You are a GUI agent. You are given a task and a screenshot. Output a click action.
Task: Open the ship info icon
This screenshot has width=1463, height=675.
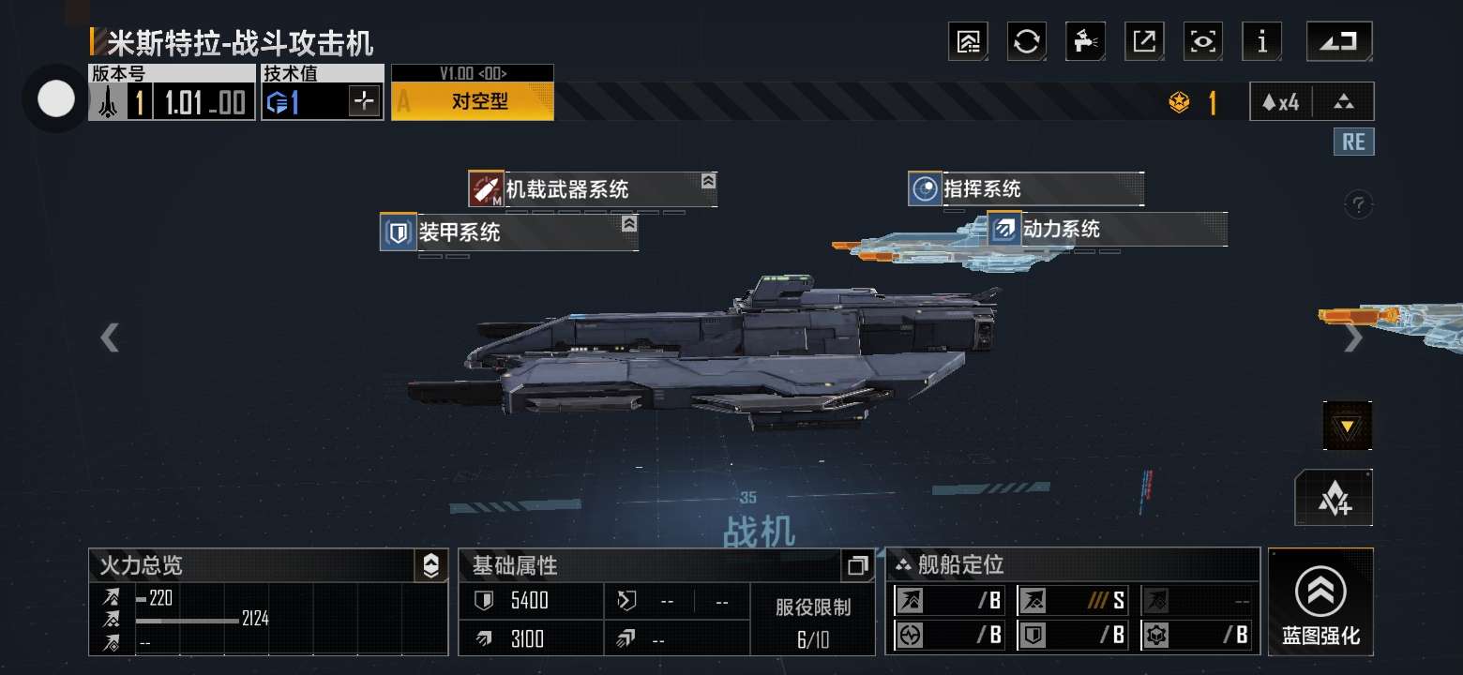(1262, 41)
